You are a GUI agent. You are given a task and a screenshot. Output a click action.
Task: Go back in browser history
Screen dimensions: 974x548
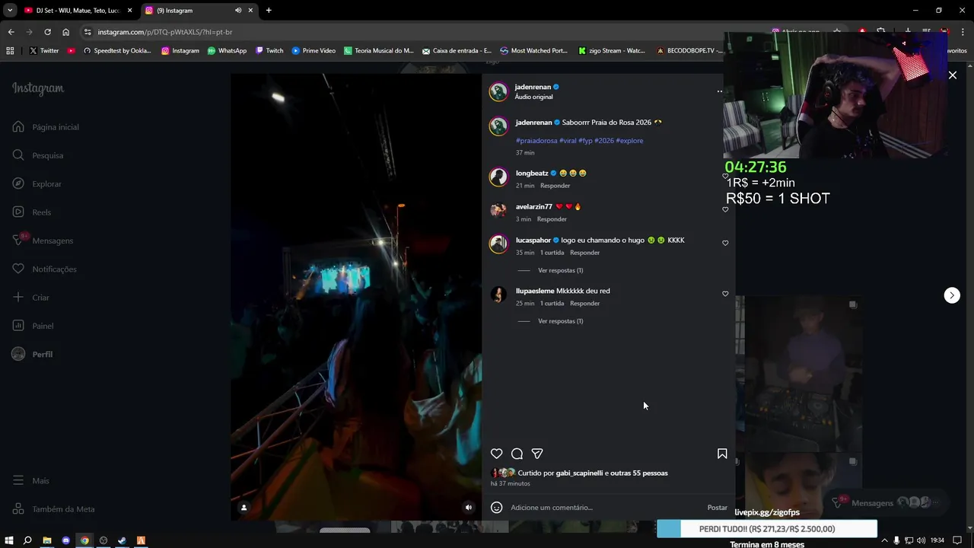coord(11,32)
